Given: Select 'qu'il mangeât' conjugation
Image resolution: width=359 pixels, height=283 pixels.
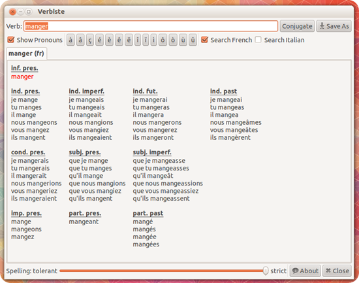Looking at the screenshot, I should pyautogui.click(x=153, y=176).
